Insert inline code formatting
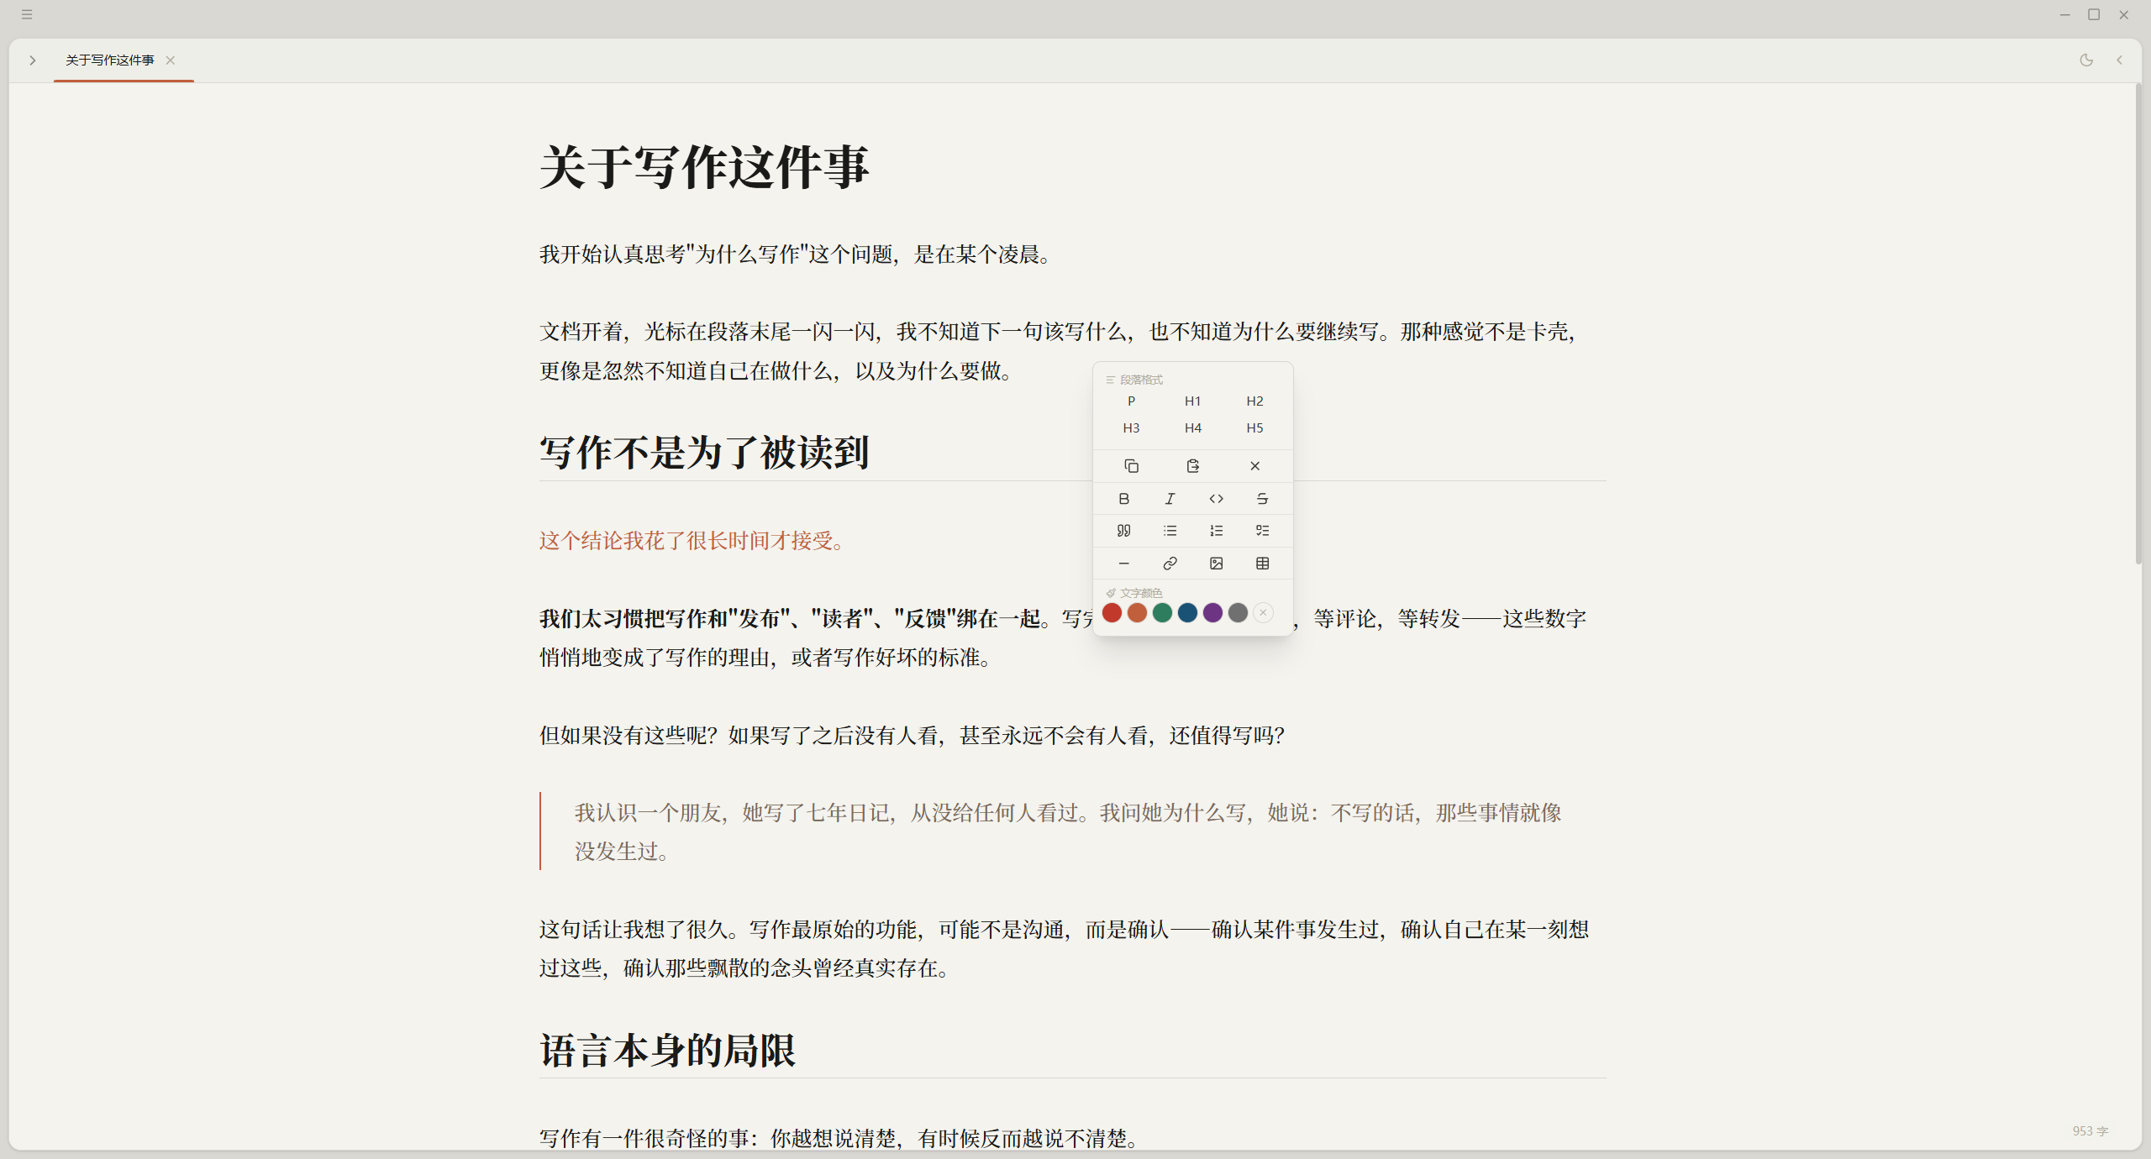2151x1159 pixels. coord(1216,499)
